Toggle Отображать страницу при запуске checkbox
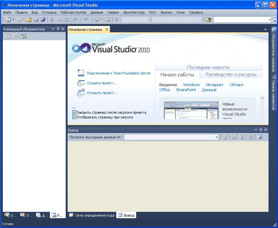The width and height of the screenshot is (278, 228). (74, 117)
